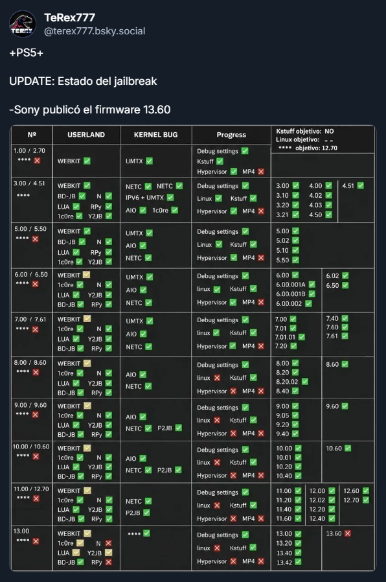Viewport: 386px width, 582px height.
Task: Click the red X beside firmware 13.60
Action: pyautogui.click(x=347, y=533)
